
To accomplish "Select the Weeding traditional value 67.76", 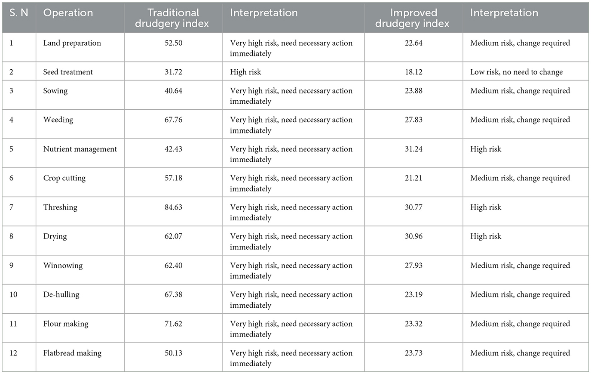I will [173, 120].
